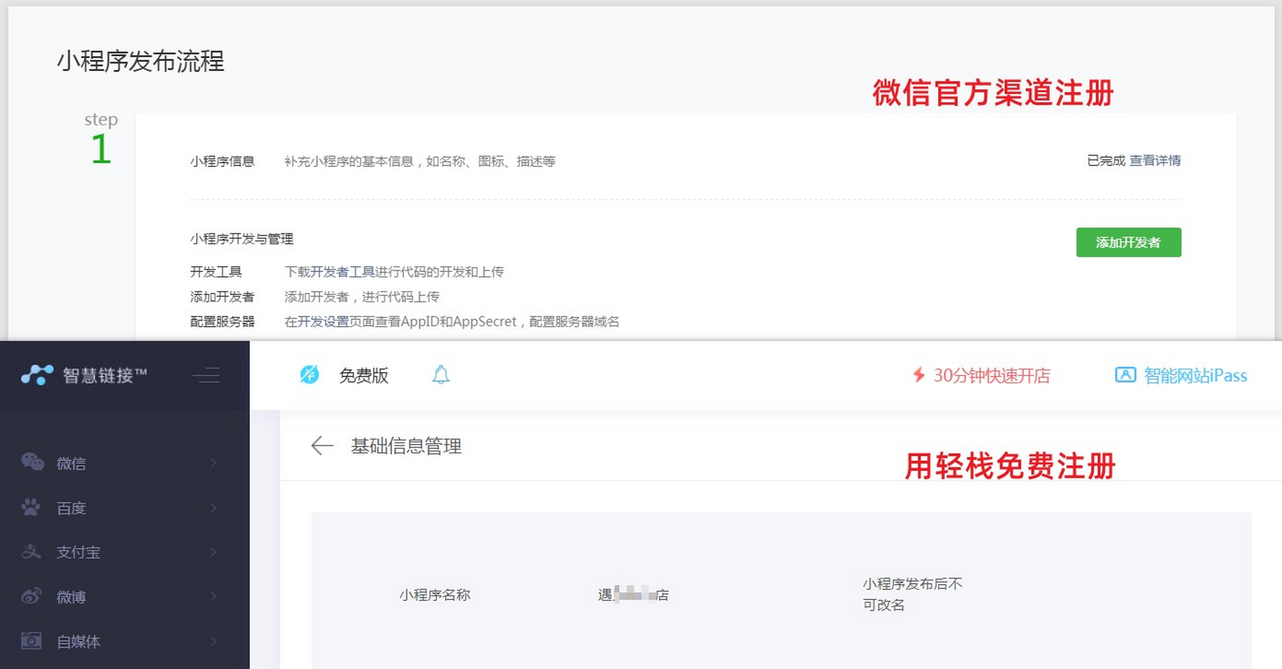
Task: Expand the 支付宝 menu chevron
Action: [213, 552]
